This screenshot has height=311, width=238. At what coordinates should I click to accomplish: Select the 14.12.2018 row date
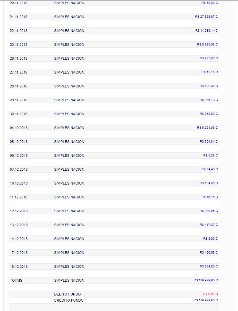(x=19, y=239)
